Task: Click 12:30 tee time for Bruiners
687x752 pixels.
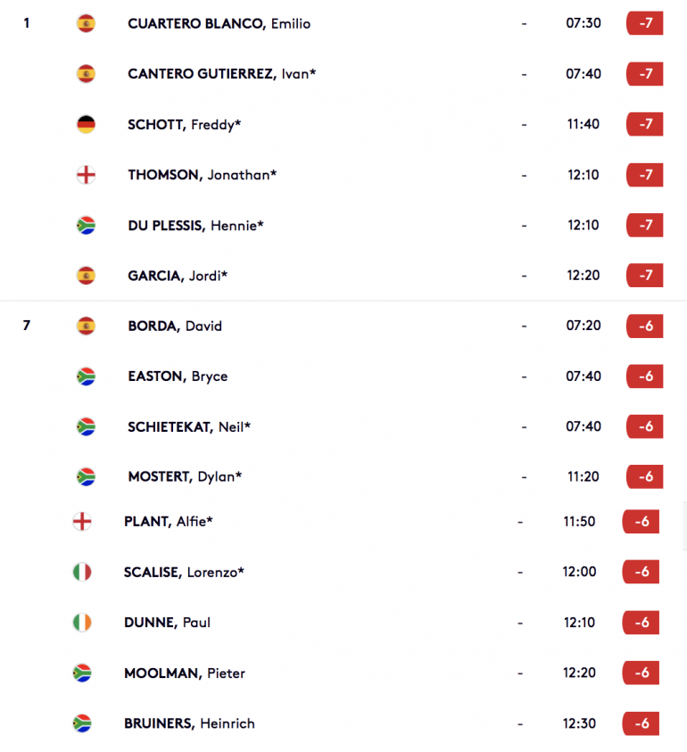Action: pyautogui.click(x=580, y=723)
